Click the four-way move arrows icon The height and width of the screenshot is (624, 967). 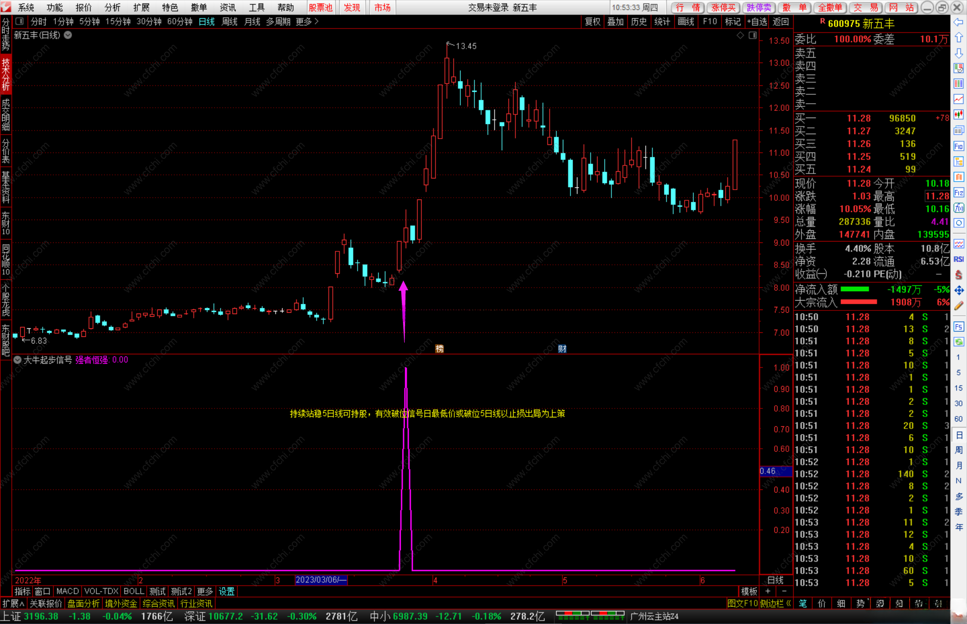click(958, 290)
